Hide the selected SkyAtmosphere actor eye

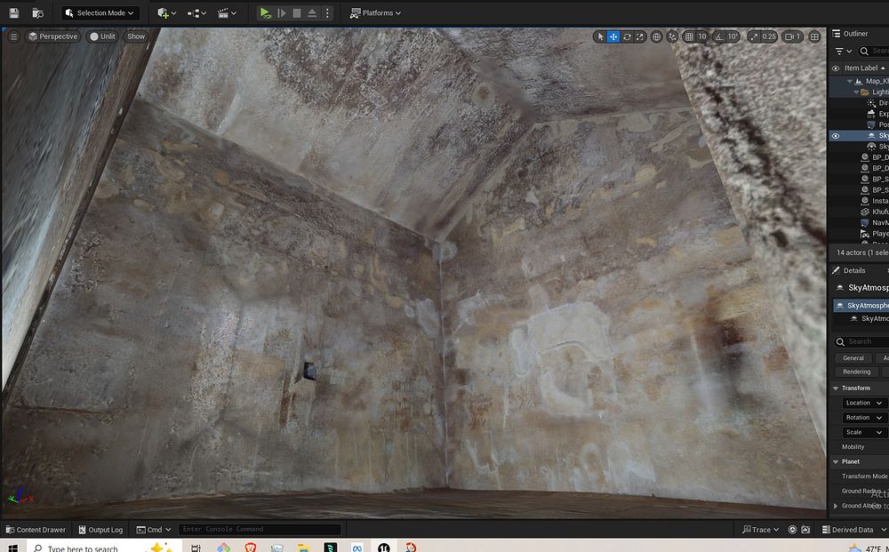(835, 135)
